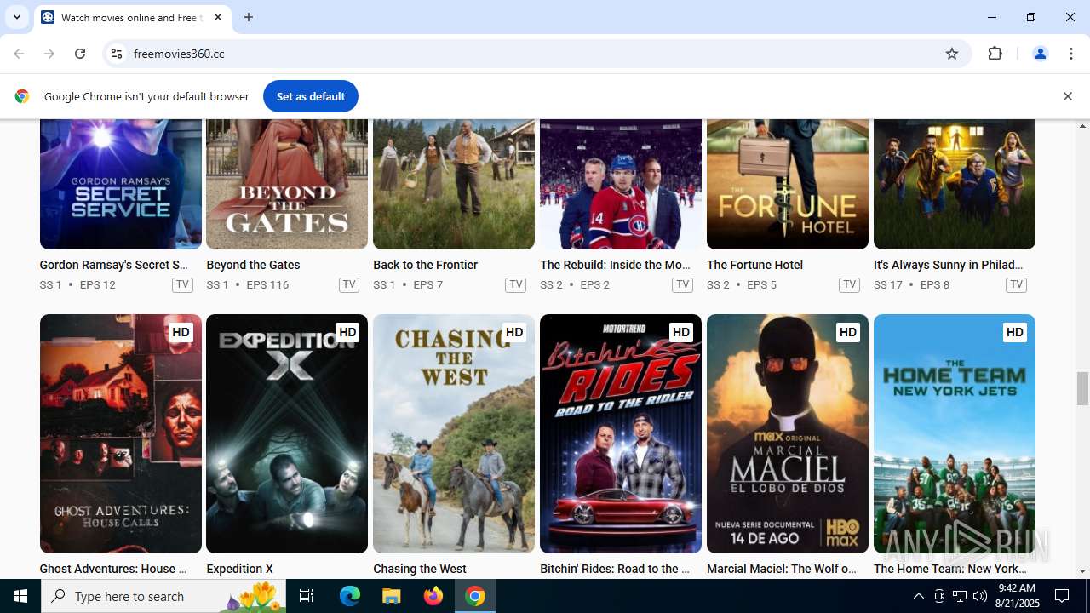Go forward to the next page
Screen dimensions: 1090x613
coord(49,54)
